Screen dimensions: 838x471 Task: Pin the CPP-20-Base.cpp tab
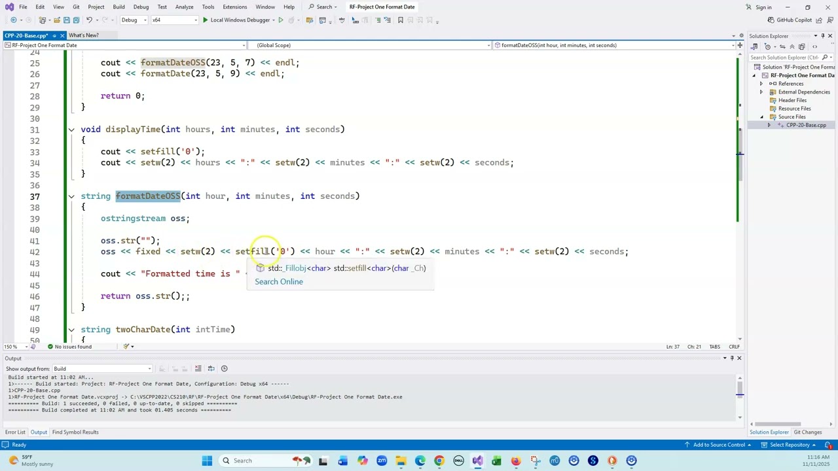[x=54, y=35]
